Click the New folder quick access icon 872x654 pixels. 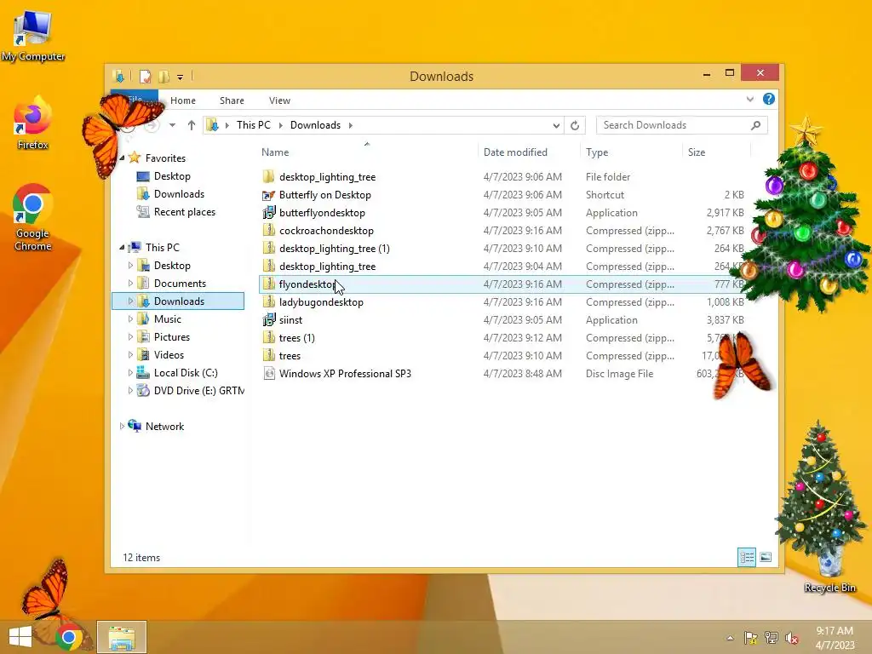[x=164, y=76]
